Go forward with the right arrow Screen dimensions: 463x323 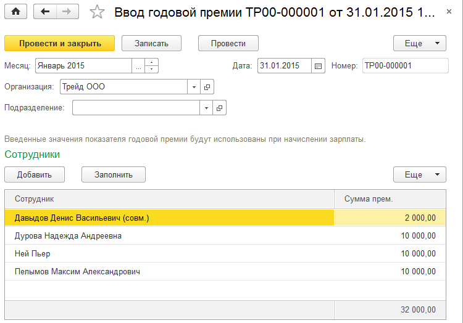click(x=67, y=12)
